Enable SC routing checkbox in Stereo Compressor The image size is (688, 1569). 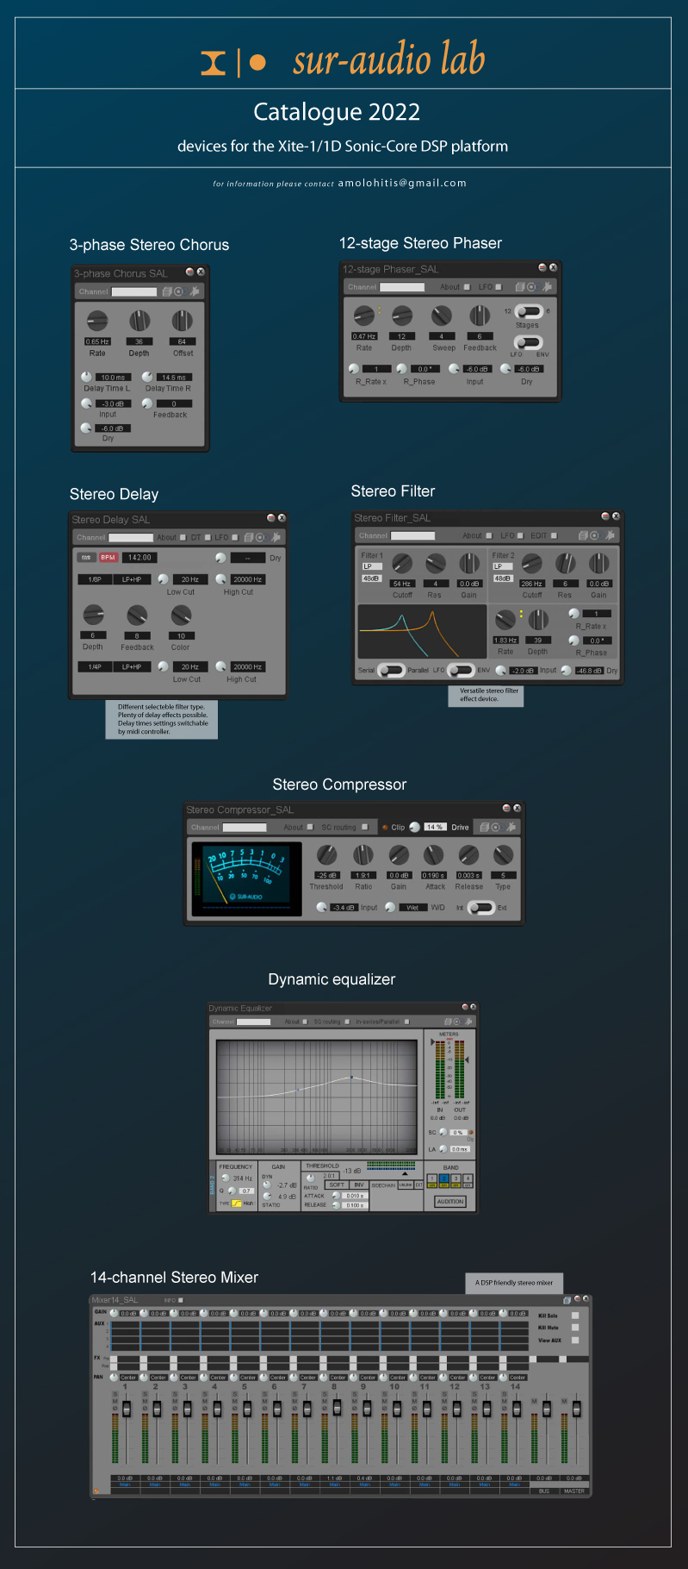pos(364,827)
